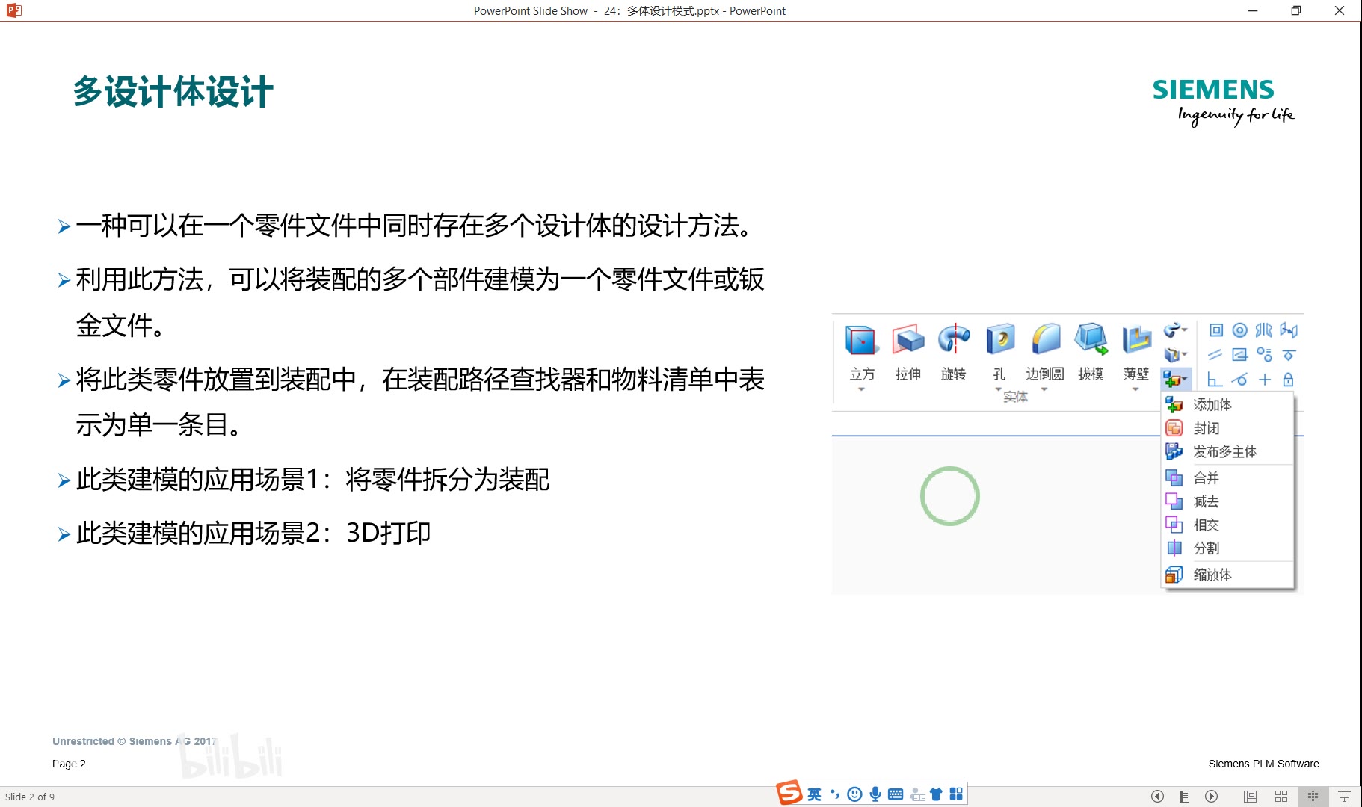The image size is (1362, 807).
Task: Choose 分割 split menu entry
Action: (x=1227, y=548)
